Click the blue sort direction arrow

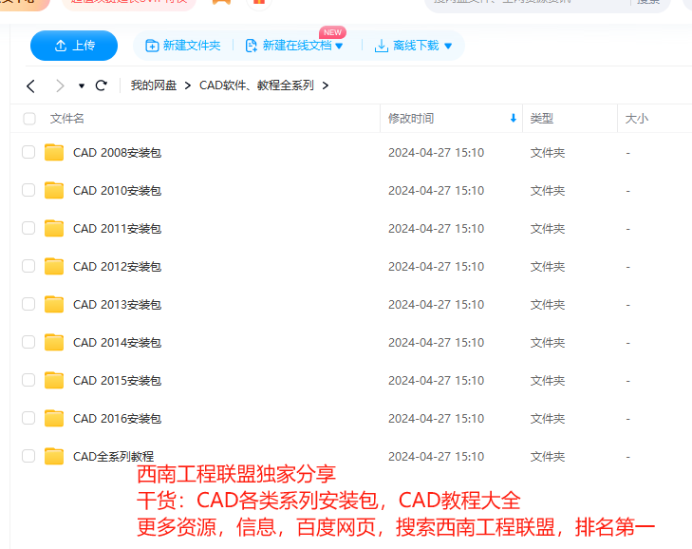(x=513, y=118)
